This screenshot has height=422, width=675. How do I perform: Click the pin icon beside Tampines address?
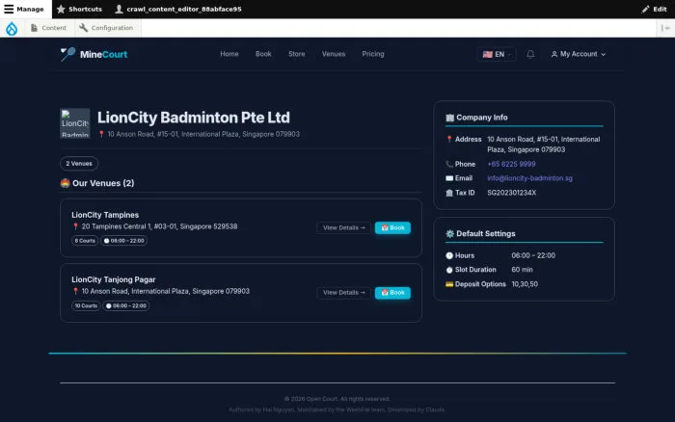(x=76, y=226)
